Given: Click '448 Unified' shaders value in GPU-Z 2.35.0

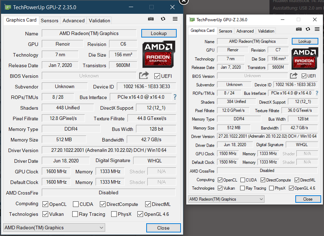Looking at the screenshot, I should (x=68, y=108).
